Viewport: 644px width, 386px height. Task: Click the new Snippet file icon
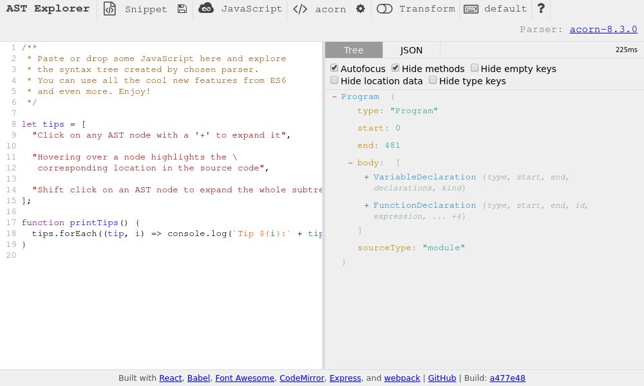coord(110,9)
